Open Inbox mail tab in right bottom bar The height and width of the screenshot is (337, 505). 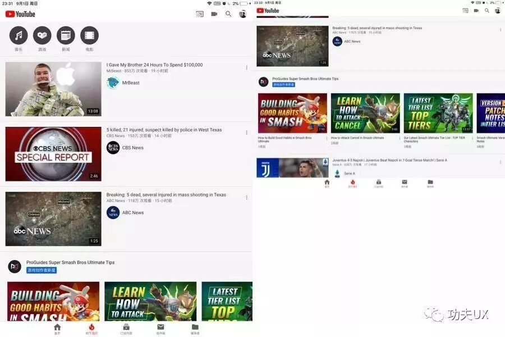405,184
